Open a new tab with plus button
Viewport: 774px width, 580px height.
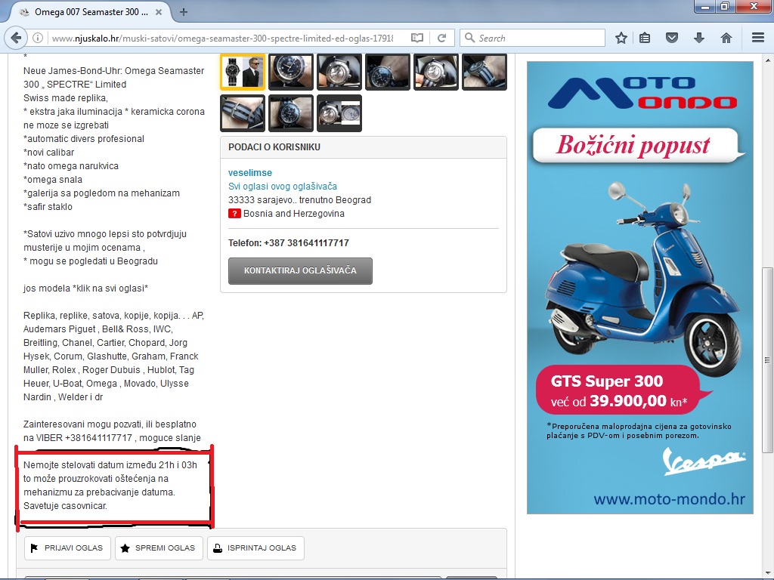pyautogui.click(x=184, y=12)
